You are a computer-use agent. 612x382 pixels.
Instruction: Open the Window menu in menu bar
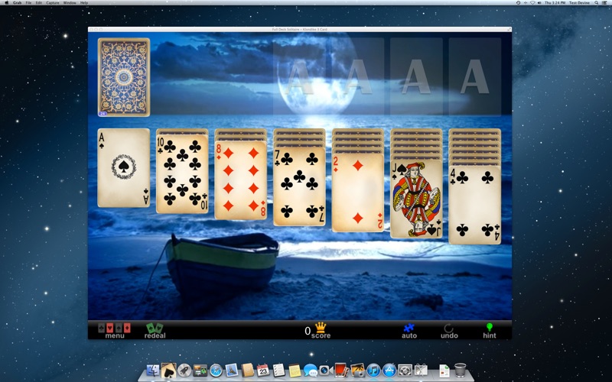click(x=70, y=3)
